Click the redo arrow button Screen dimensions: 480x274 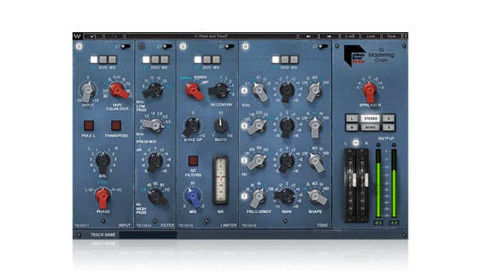tap(115, 36)
